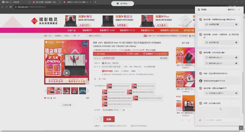This screenshot has width=245, height=132.
Task: Choose the 新13代i5HX/4060/2.5K 240Hz configuration
Action: [x=141, y=92]
